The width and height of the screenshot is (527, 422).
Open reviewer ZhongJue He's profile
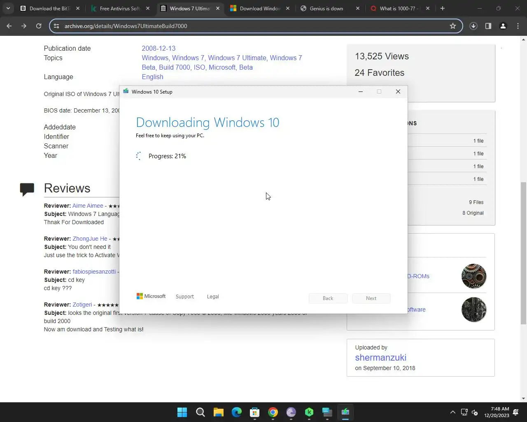(90, 239)
